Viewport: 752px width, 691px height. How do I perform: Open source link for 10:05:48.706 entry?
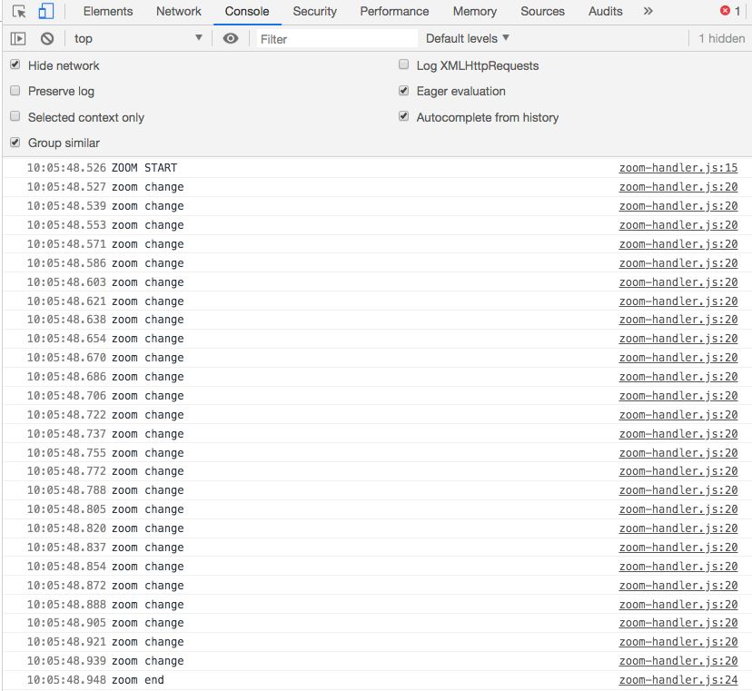click(678, 396)
